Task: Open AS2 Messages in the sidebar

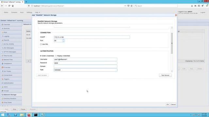Action: (x=11, y=48)
